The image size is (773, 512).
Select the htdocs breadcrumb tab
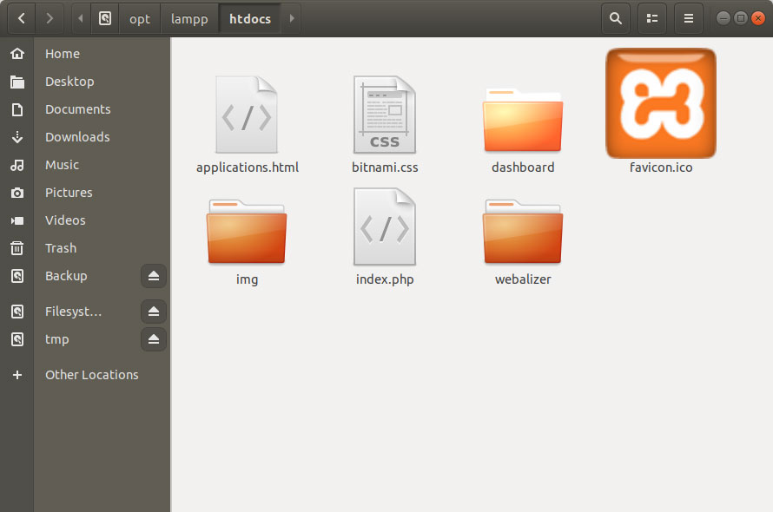(x=249, y=17)
